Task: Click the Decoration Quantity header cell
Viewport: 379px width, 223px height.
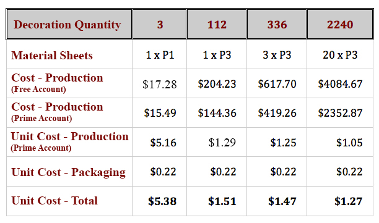Action: 69,24
